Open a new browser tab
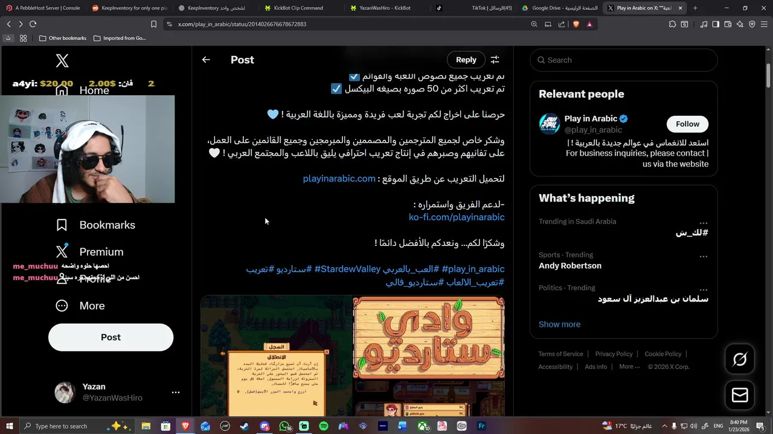This screenshot has height=434, width=773. (695, 8)
